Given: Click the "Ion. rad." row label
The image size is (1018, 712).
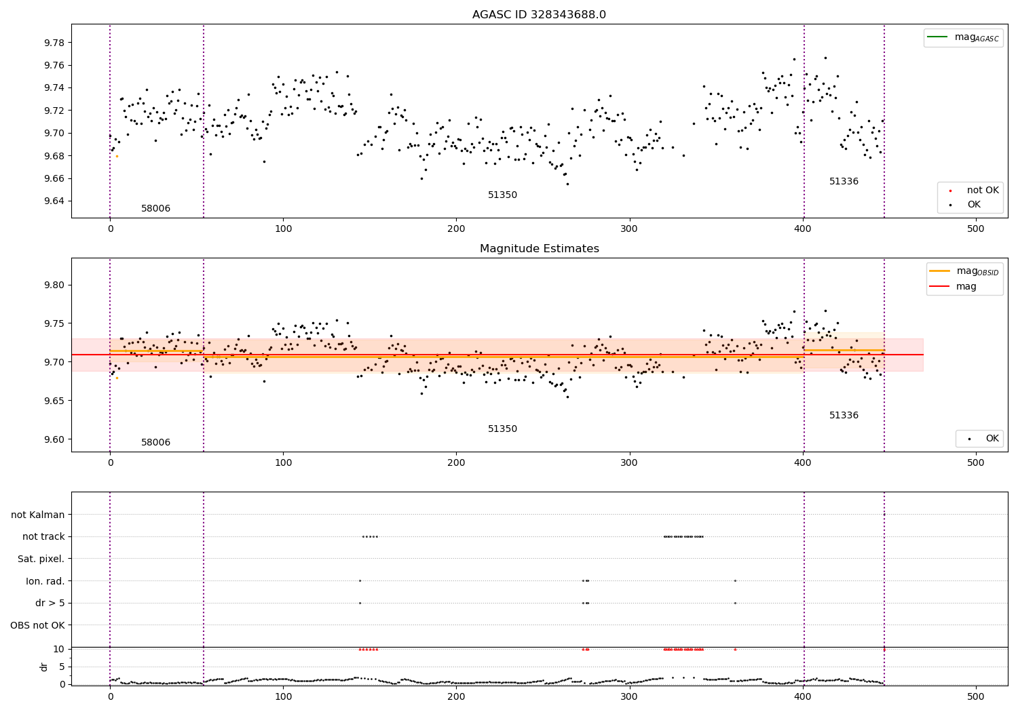Looking at the screenshot, I should [x=45, y=581].
